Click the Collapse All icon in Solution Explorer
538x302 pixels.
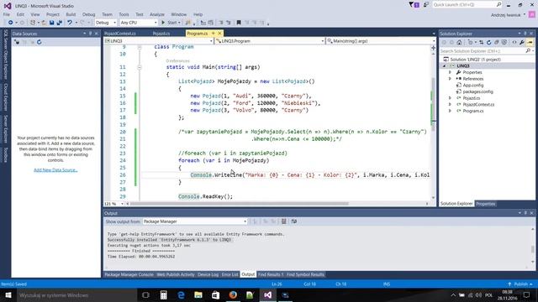(x=497, y=43)
